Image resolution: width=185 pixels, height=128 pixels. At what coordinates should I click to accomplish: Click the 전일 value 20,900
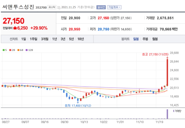click(74, 18)
